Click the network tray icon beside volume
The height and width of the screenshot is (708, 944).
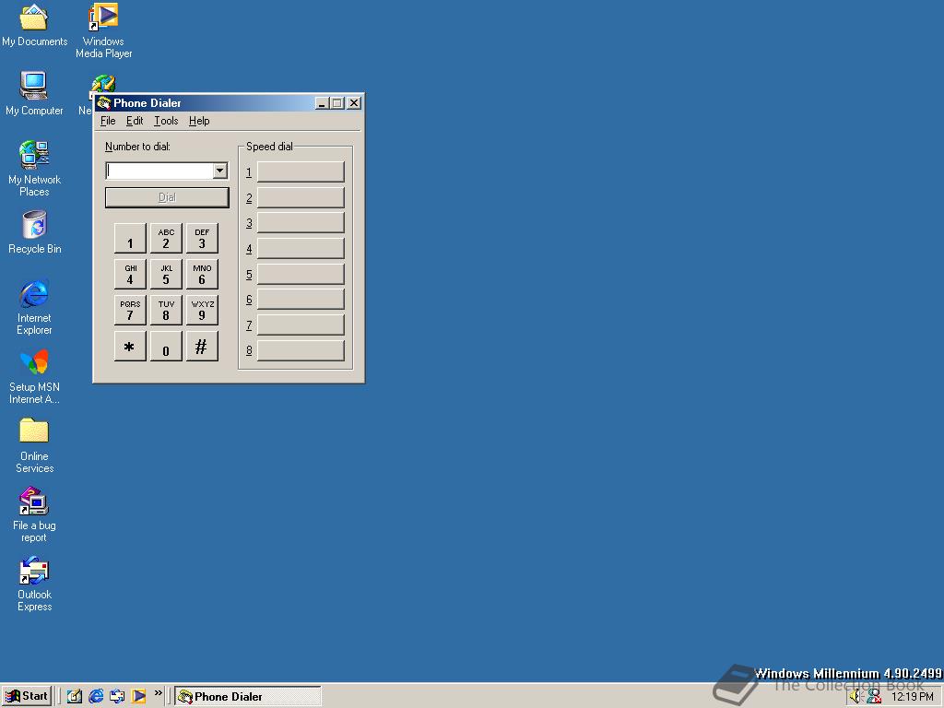(x=874, y=697)
